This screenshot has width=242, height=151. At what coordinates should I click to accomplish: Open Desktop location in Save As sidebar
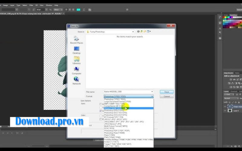click(x=77, y=50)
